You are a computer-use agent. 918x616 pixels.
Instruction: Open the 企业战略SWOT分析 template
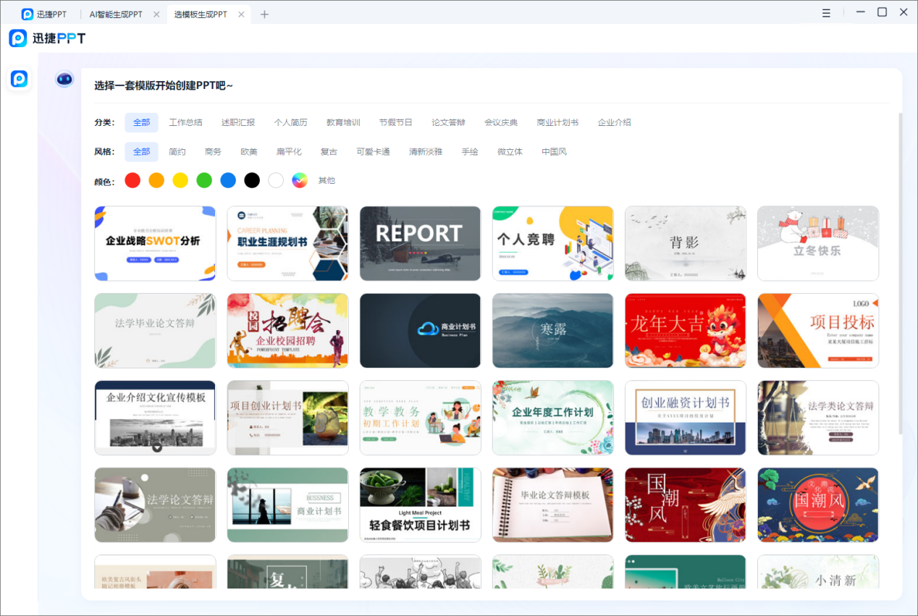click(x=155, y=243)
